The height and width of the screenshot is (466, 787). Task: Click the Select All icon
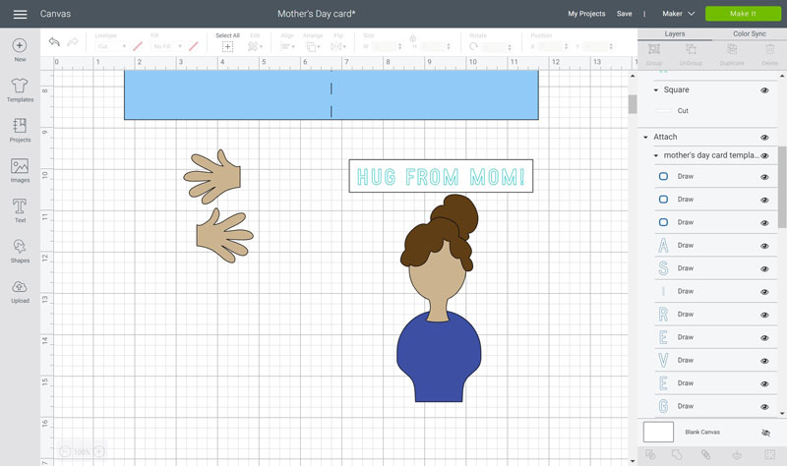(227, 46)
